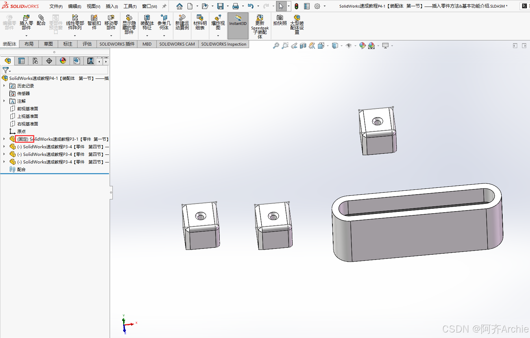The image size is (530, 338).
Task: Pin the menu bar with pushpin
Action: [164, 6]
